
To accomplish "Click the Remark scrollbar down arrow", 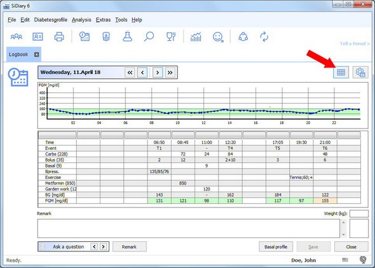I will tap(343, 235).
